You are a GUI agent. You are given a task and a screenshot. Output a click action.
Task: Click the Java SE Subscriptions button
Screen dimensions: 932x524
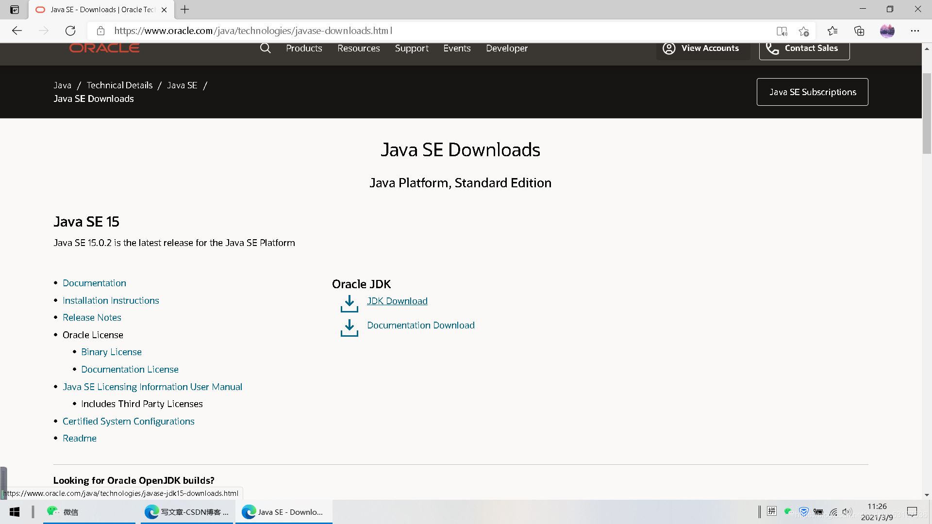coord(812,92)
